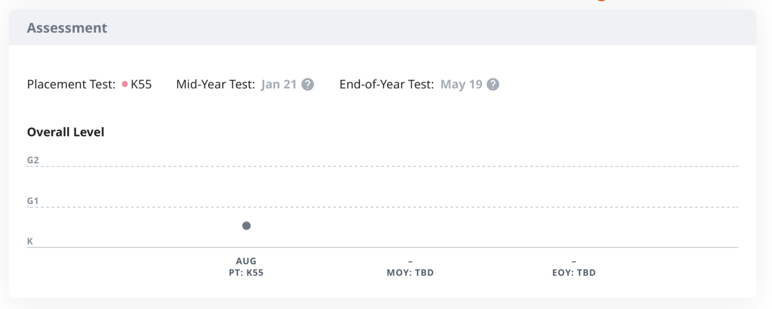This screenshot has width=772, height=309.
Task: Click the End-of-Year Test label
Action: pyautogui.click(x=386, y=84)
